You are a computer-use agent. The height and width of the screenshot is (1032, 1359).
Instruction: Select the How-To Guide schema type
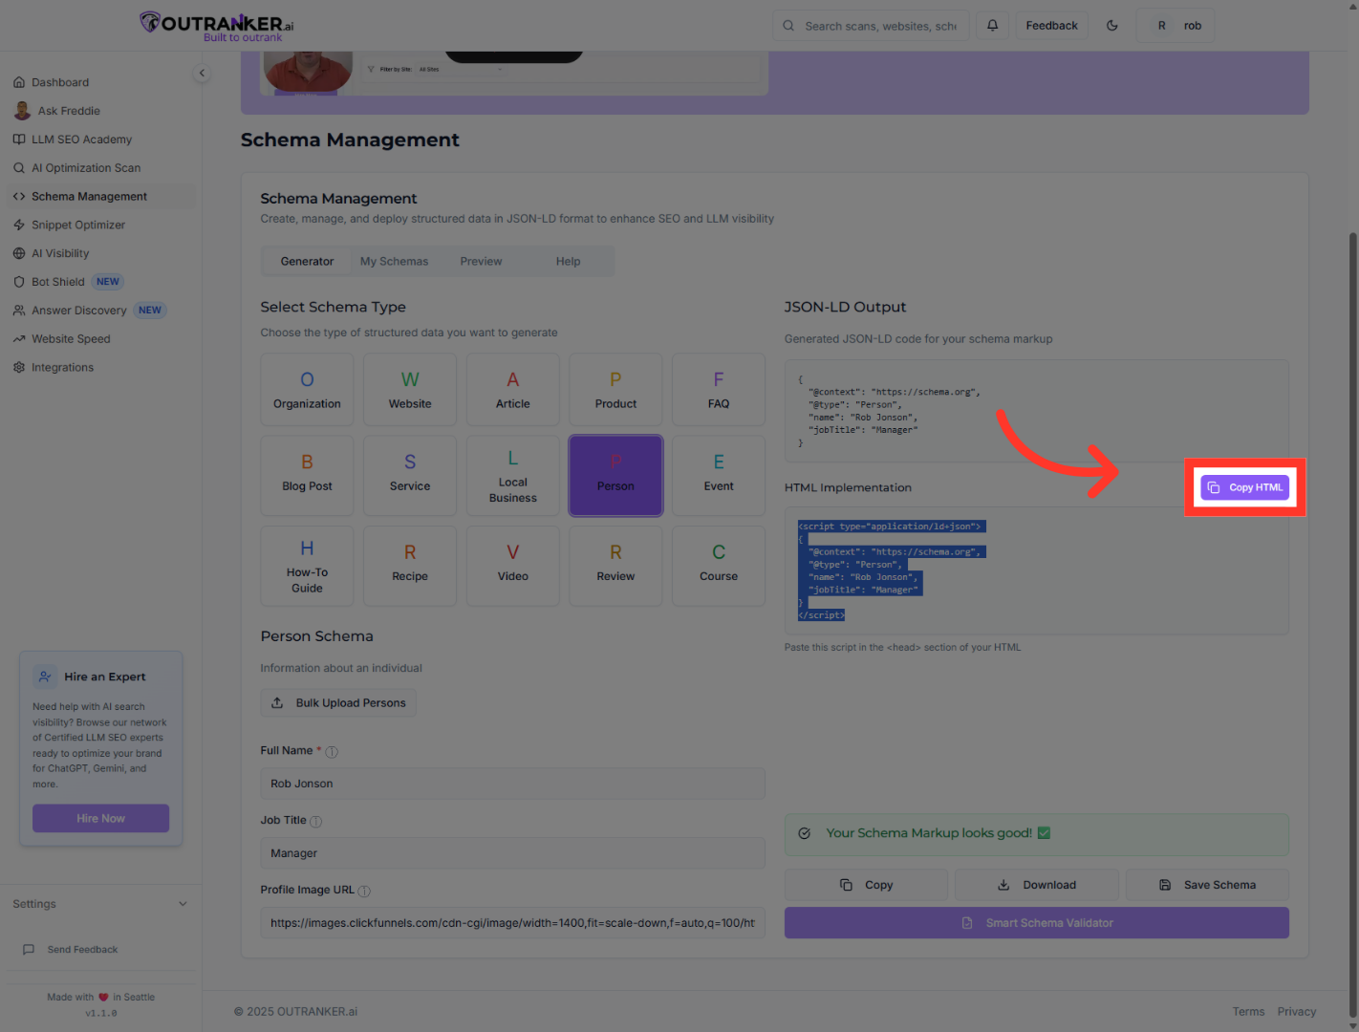point(307,566)
